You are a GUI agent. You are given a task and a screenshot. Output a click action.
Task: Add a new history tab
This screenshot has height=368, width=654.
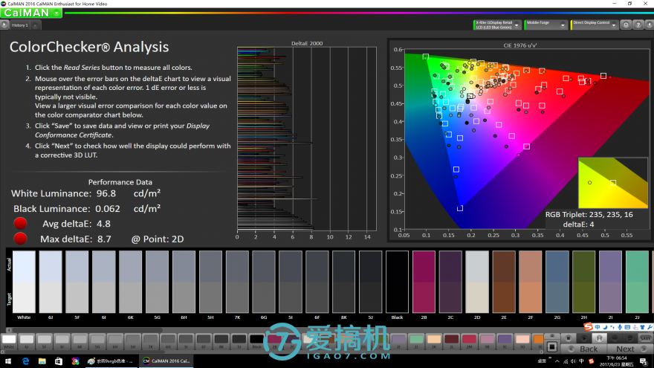tap(36, 25)
